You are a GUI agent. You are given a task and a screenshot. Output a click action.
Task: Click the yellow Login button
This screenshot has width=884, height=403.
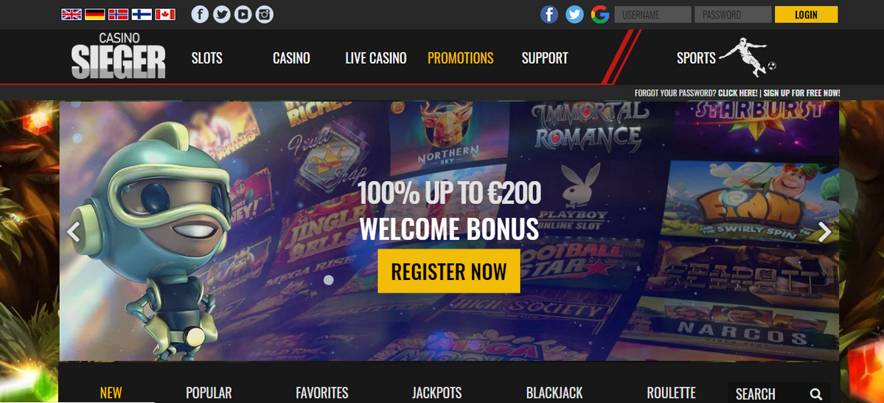click(806, 15)
